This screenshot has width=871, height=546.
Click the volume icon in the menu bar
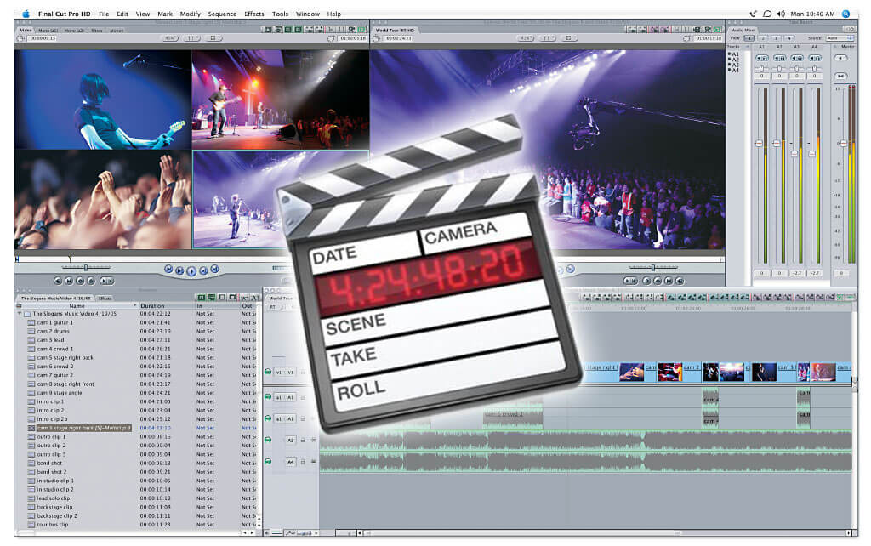point(781,14)
